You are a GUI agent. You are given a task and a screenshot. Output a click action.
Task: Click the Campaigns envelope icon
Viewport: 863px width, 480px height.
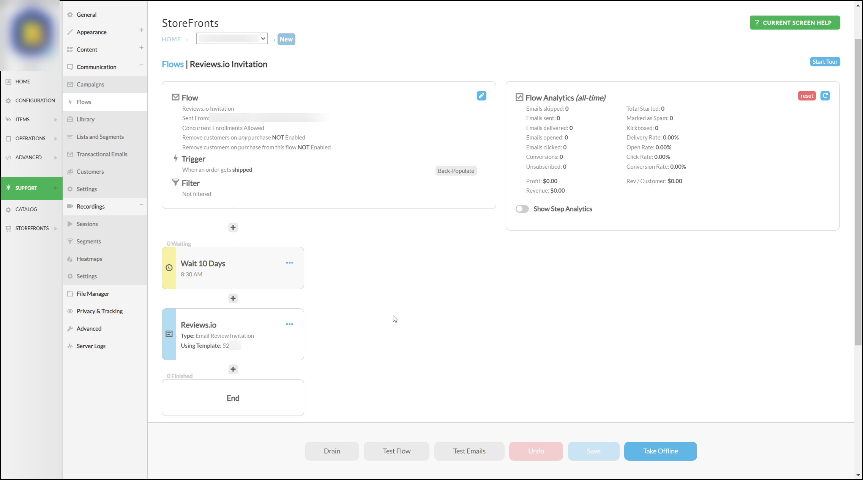70,85
